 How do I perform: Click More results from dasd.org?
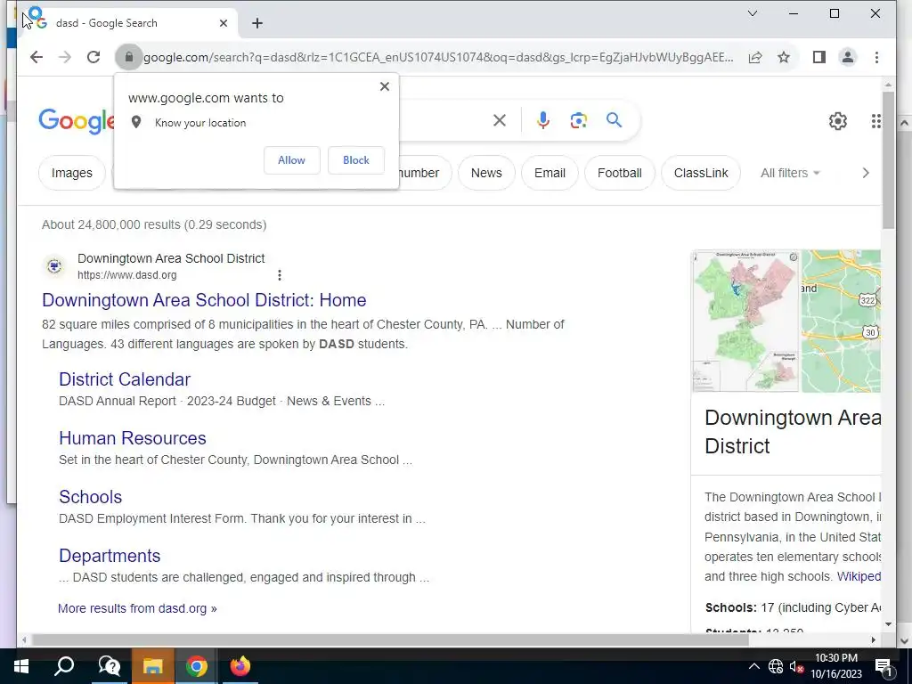(x=137, y=608)
